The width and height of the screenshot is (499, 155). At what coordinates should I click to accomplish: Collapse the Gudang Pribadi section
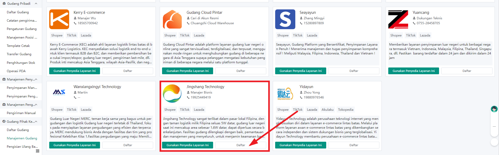coord(36,4)
